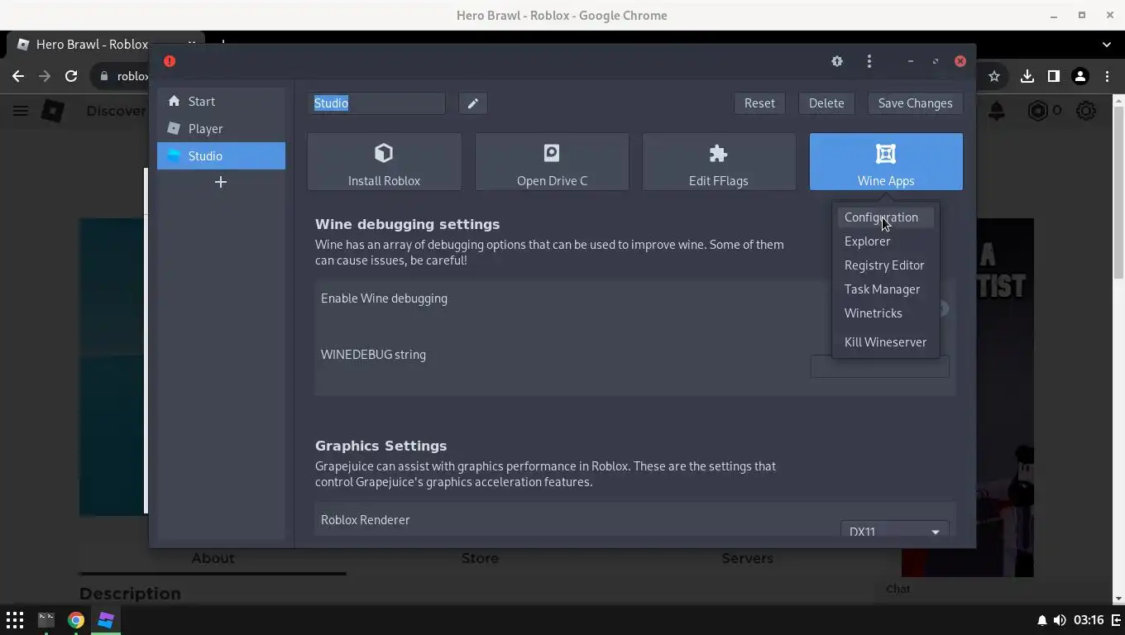Click Chrome icon in taskbar

click(x=76, y=620)
